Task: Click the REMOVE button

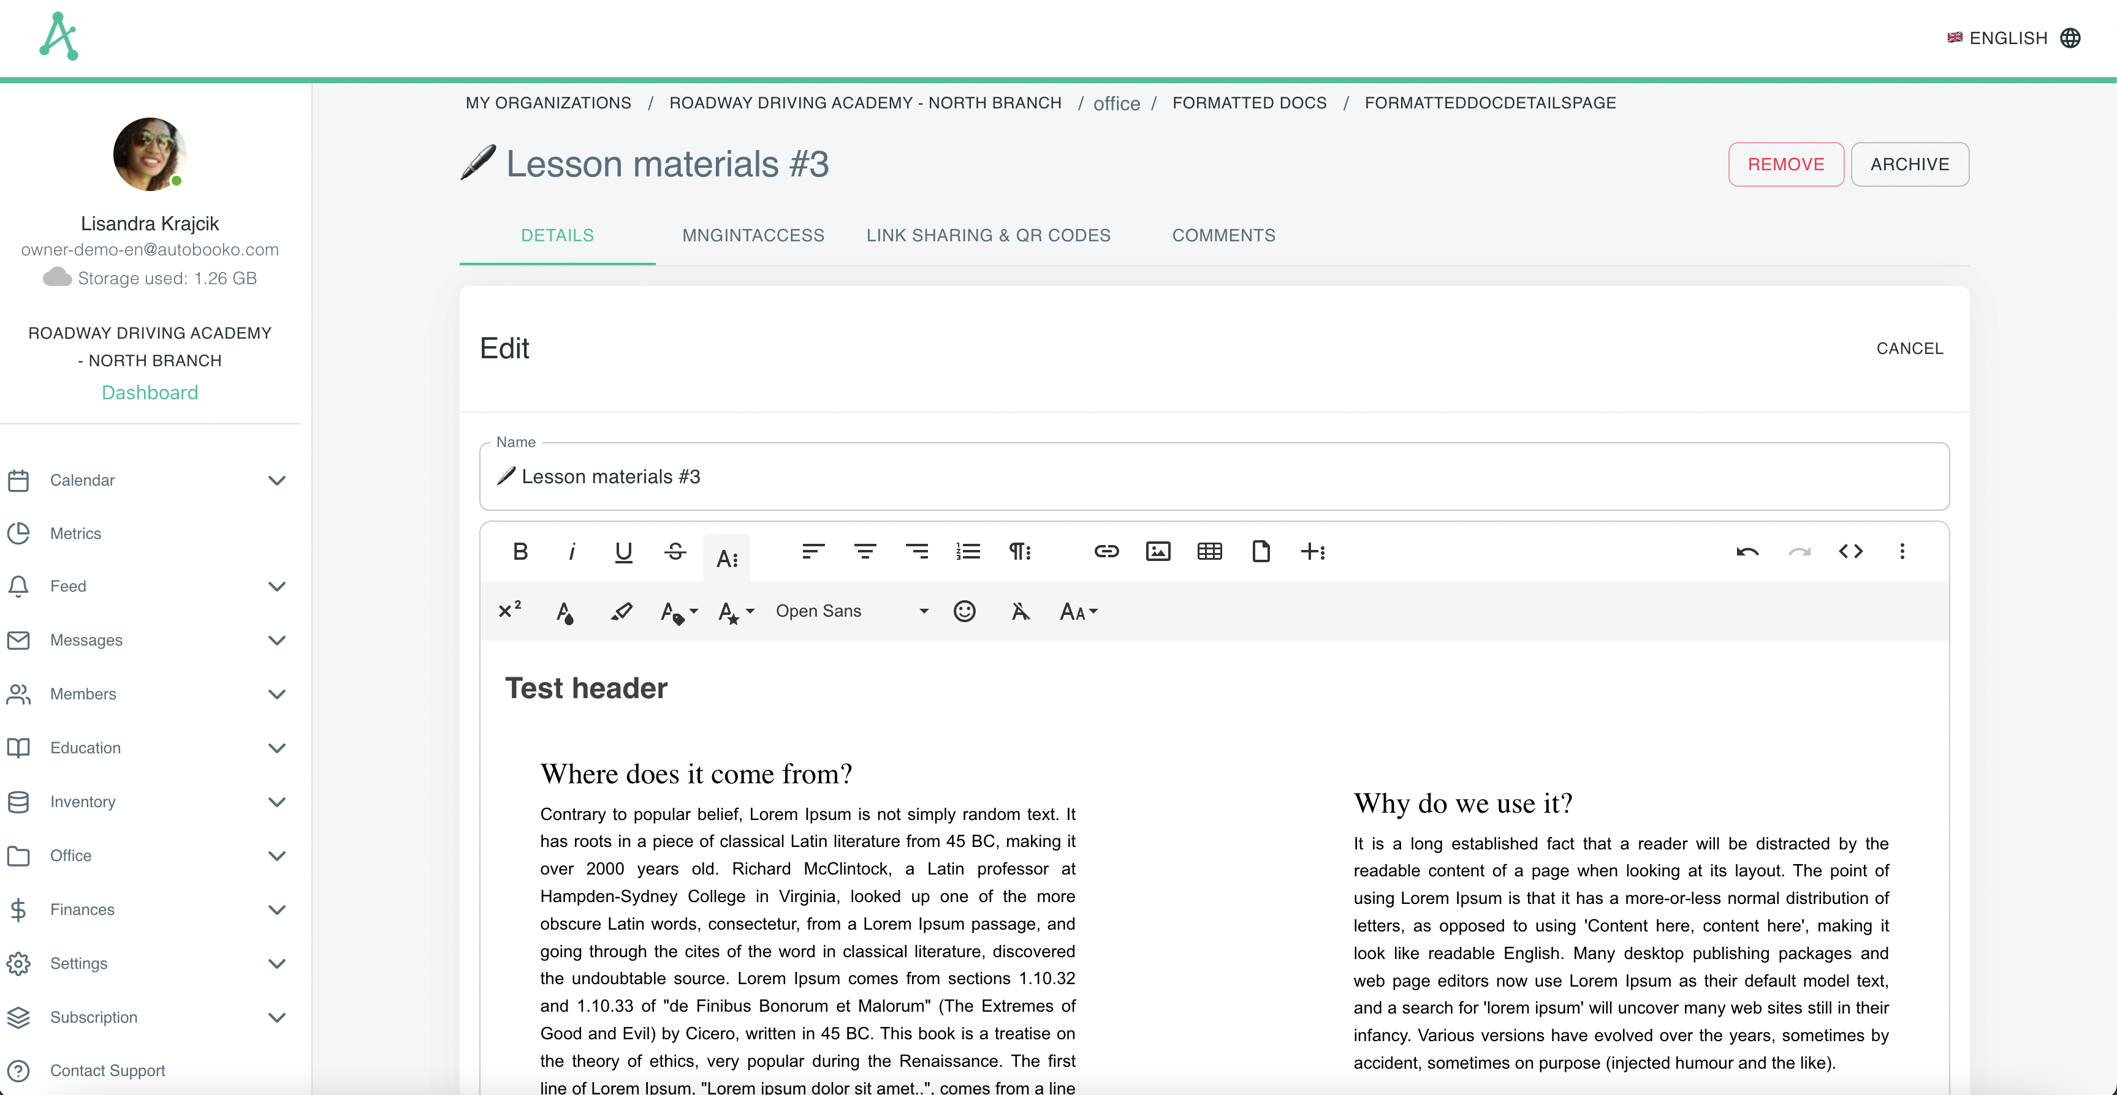Action: coord(1786,164)
